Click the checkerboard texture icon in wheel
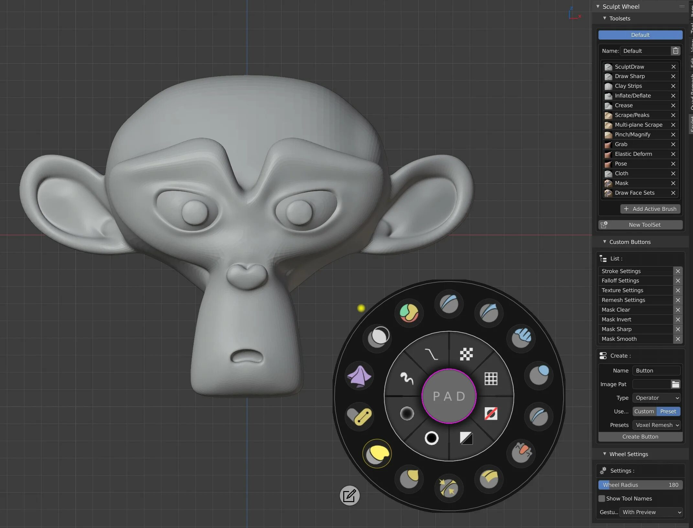The width and height of the screenshot is (693, 528). click(x=466, y=354)
